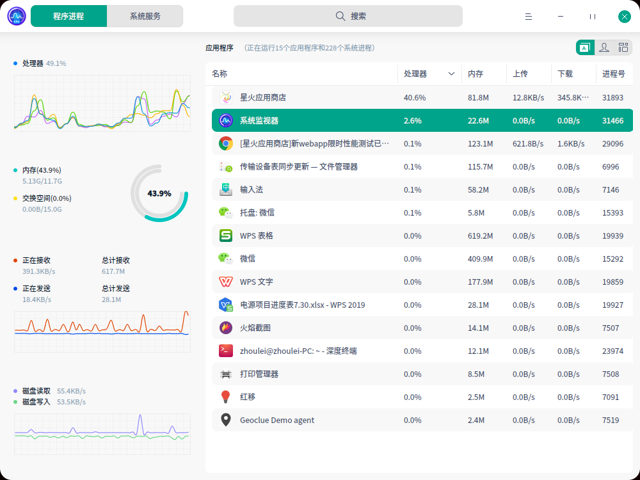Click the Chrome icon in process list
The width and height of the screenshot is (640, 480).
point(226,143)
